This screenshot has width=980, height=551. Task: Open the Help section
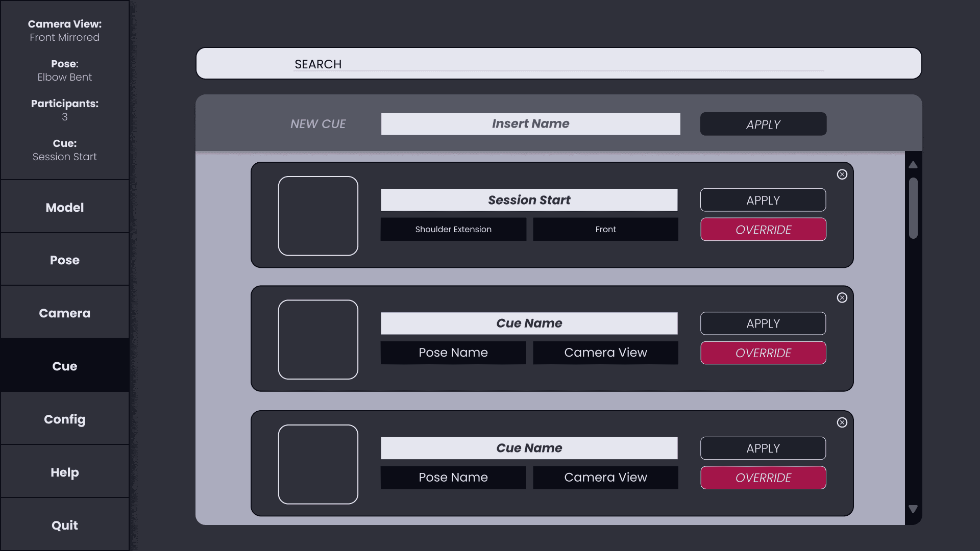point(65,472)
